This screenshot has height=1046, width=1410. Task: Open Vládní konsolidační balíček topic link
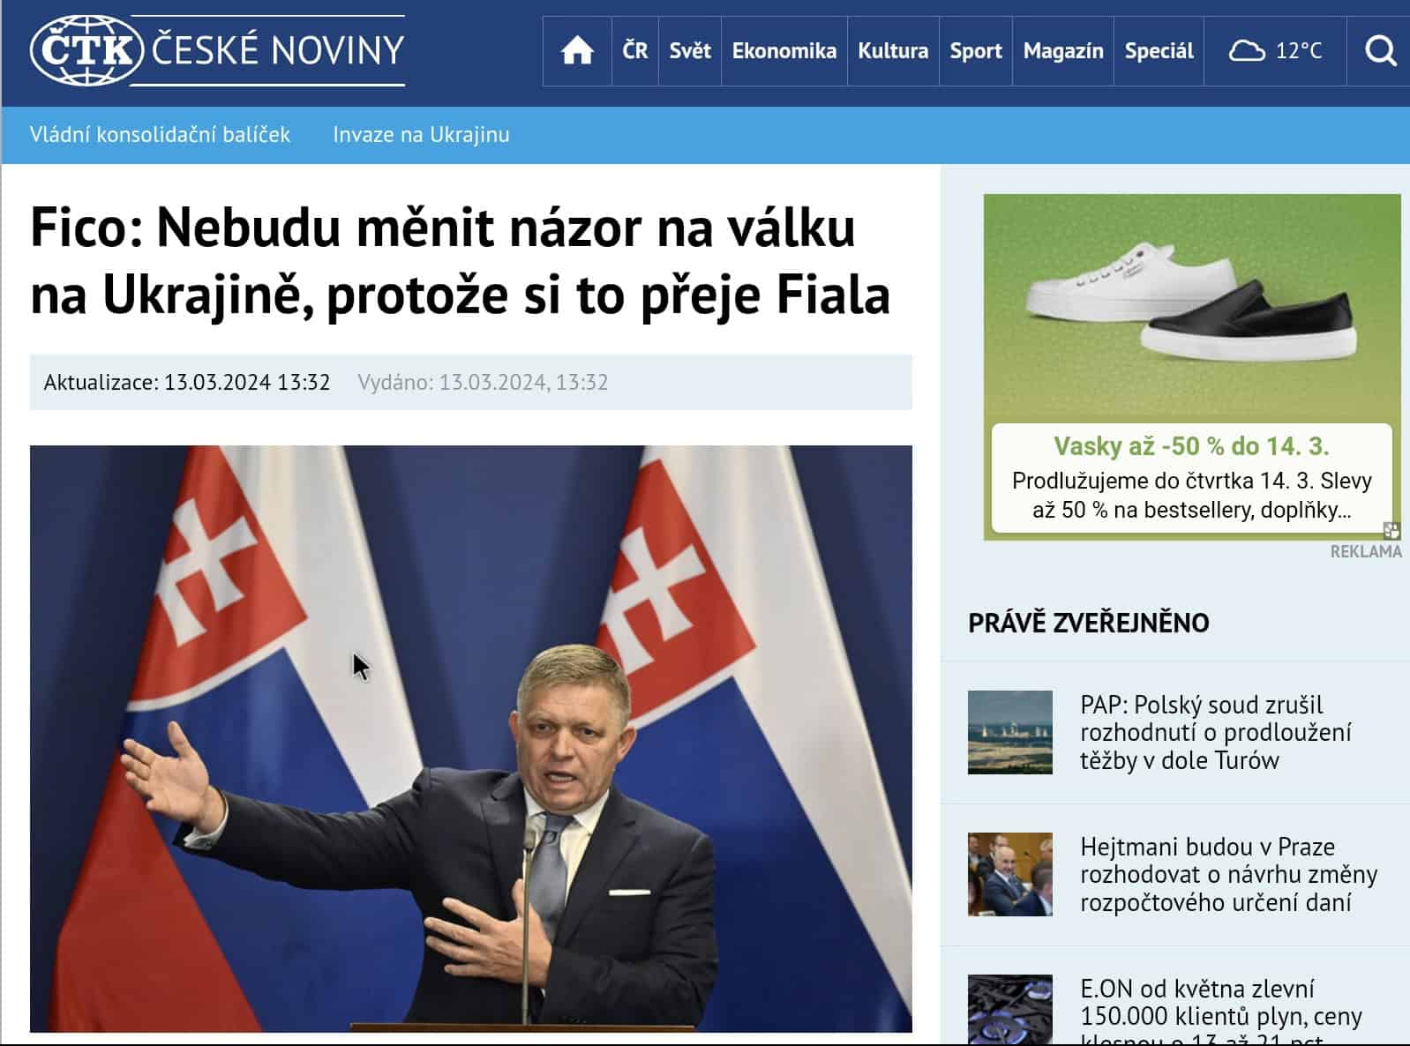pyautogui.click(x=160, y=135)
